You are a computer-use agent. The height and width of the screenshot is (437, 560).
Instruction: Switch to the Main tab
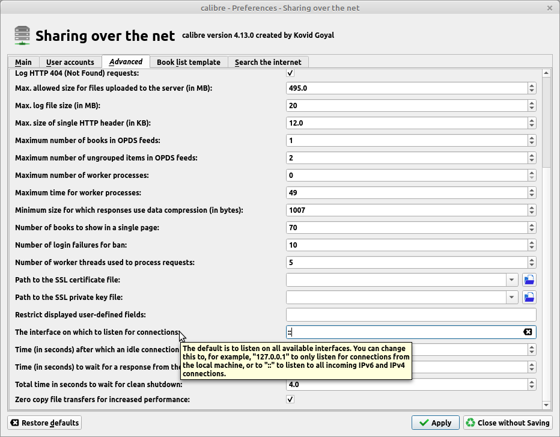(23, 62)
